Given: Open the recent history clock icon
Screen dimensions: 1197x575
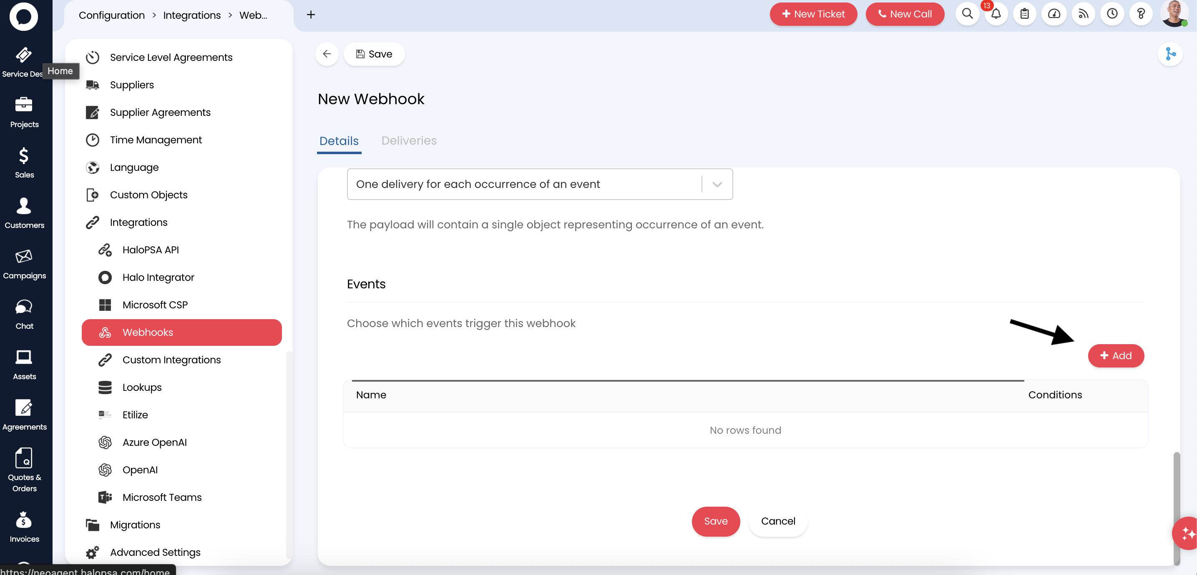Looking at the screenshot, I should (x=1112, y=14).
